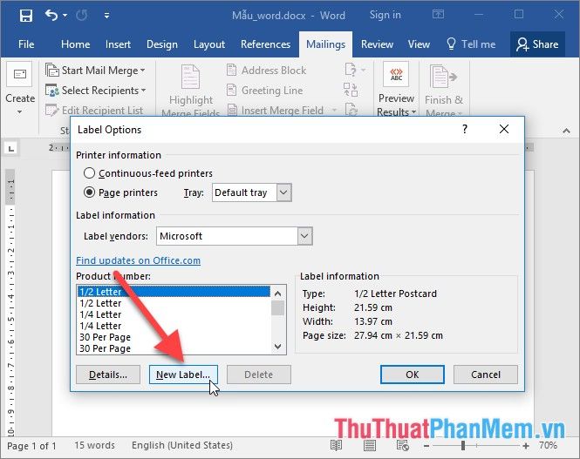Click the tab selector ruler icon
580x459 pixels.
coord(11,148)
